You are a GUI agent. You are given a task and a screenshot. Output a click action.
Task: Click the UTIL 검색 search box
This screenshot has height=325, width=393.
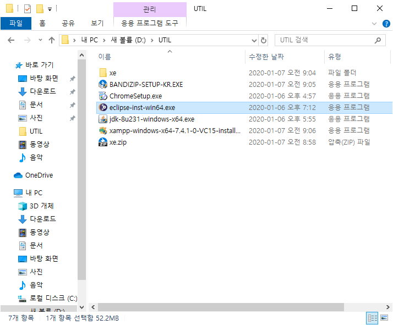click(330, 40)
